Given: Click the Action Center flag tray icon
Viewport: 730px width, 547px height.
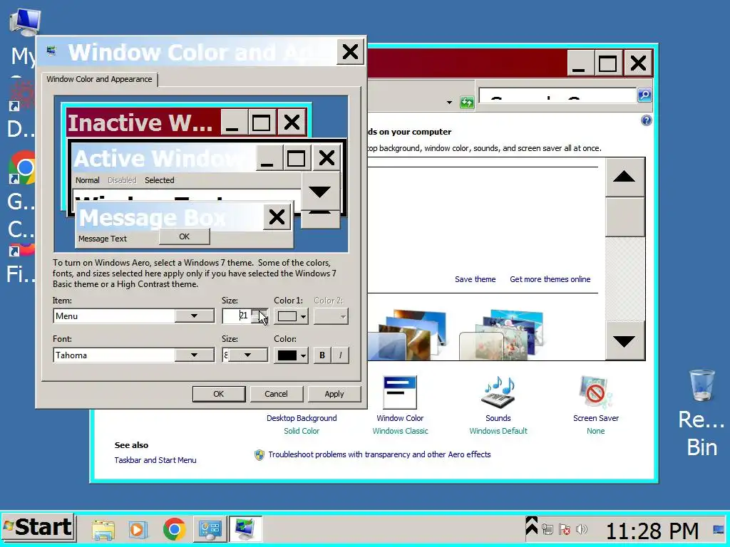Looking at the screenshot, I should (x=565, y=529).
